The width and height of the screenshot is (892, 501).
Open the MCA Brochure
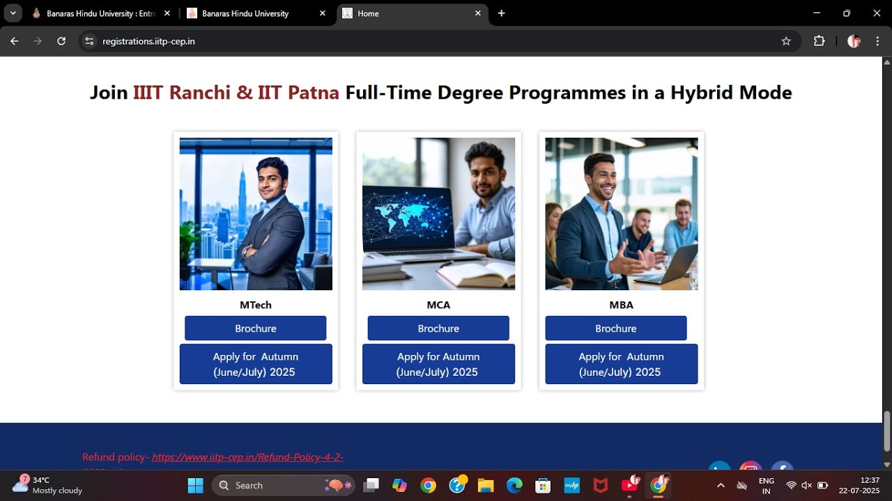pos(438,328)
